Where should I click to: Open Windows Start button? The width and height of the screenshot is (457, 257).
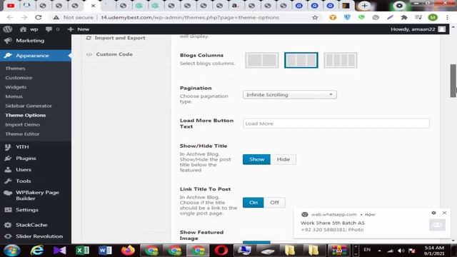pyautogui.click(x=12, y=251)
